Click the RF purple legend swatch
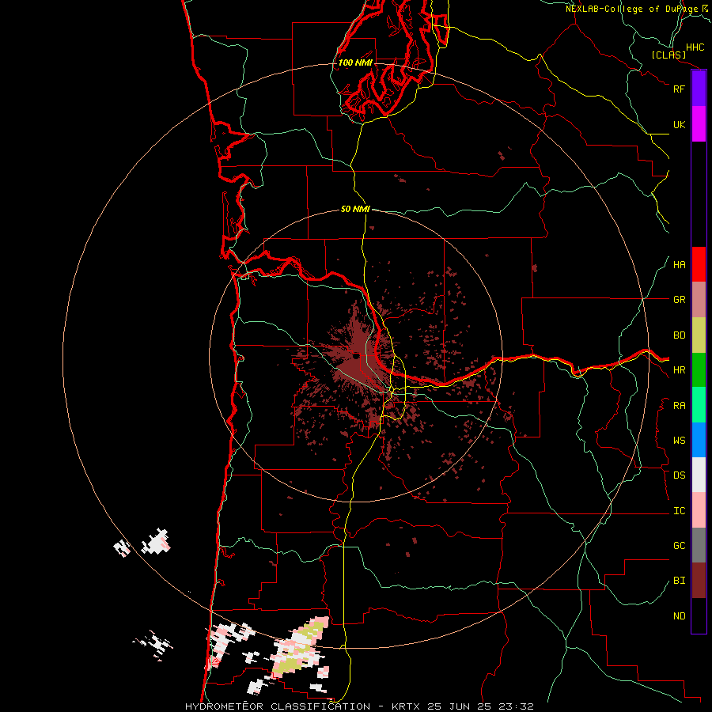 (x=699, y=89)
